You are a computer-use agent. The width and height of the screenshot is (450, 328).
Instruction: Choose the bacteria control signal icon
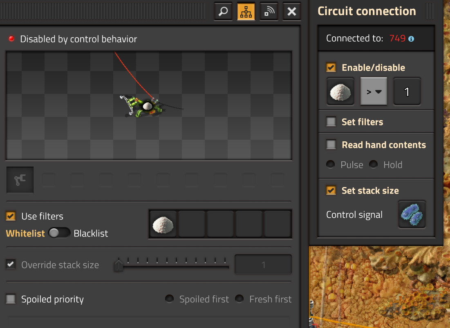coord(412,214)
